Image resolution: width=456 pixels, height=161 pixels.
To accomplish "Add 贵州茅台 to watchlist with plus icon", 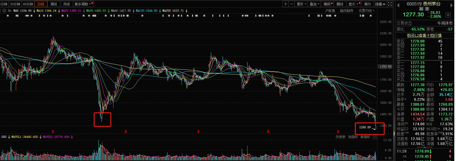I will point(448,15).
